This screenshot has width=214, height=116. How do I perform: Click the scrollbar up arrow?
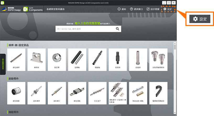[175, 43]
